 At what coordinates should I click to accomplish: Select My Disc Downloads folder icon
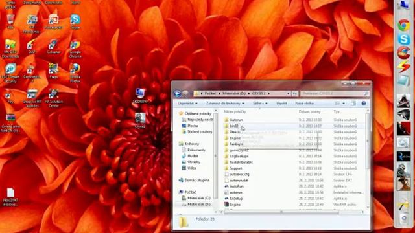click(10, 49)
